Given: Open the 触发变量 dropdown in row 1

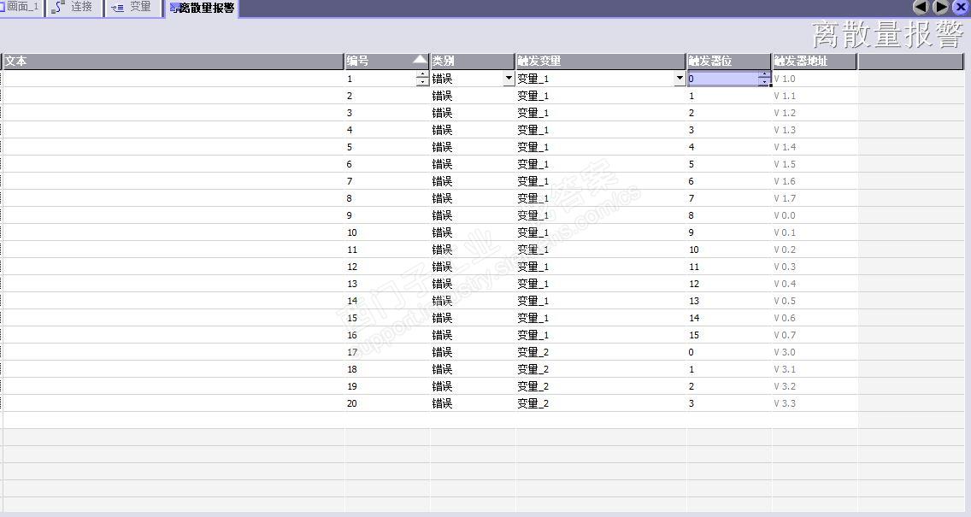Looking at the screenshot, I should tap(680, 79).
